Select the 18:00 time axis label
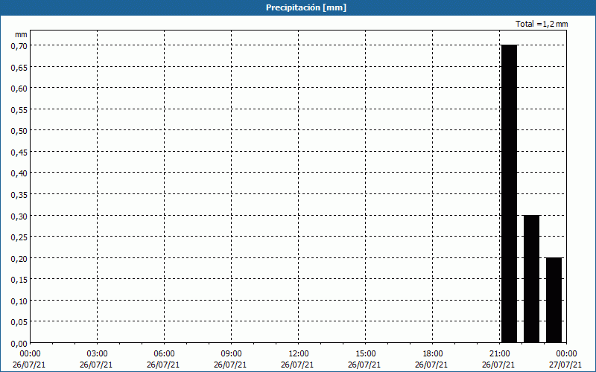Screen dimensions: 596x372 tap(433, 353)
